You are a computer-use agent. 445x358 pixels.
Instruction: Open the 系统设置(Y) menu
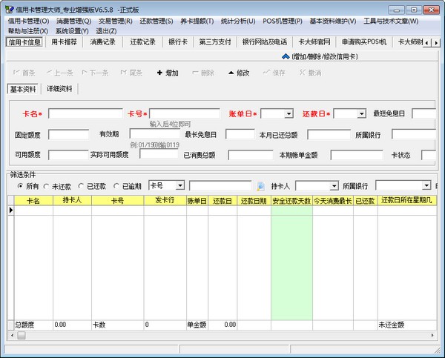click(x=72, y=31)
